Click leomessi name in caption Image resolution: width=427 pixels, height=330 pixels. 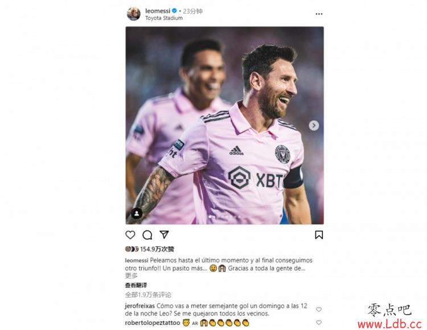(x=137, y=261)
